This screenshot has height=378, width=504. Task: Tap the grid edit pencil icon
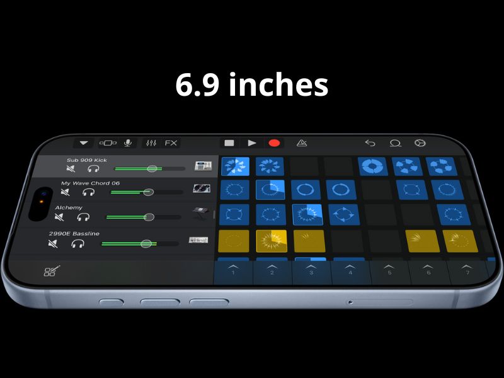(x=52, y=271)
